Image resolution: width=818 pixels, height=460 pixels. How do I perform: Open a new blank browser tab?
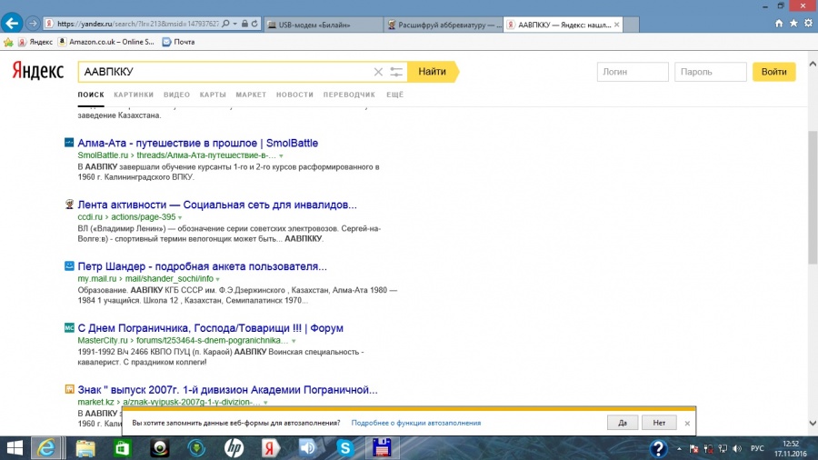(631, 25)
